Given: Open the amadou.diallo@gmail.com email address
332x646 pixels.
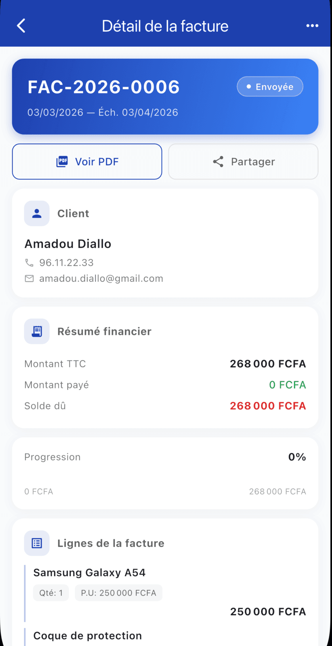Looking at the screenshot, I should (x=101, y=279).
